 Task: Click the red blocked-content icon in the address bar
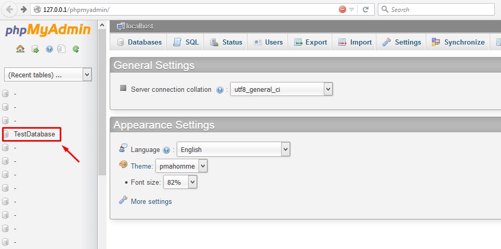coord(342,9)
